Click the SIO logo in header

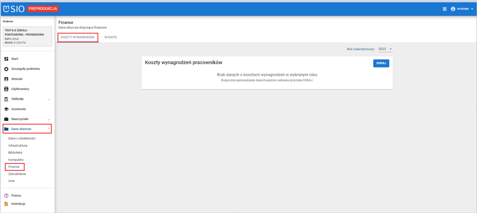(x=14, y=9)
